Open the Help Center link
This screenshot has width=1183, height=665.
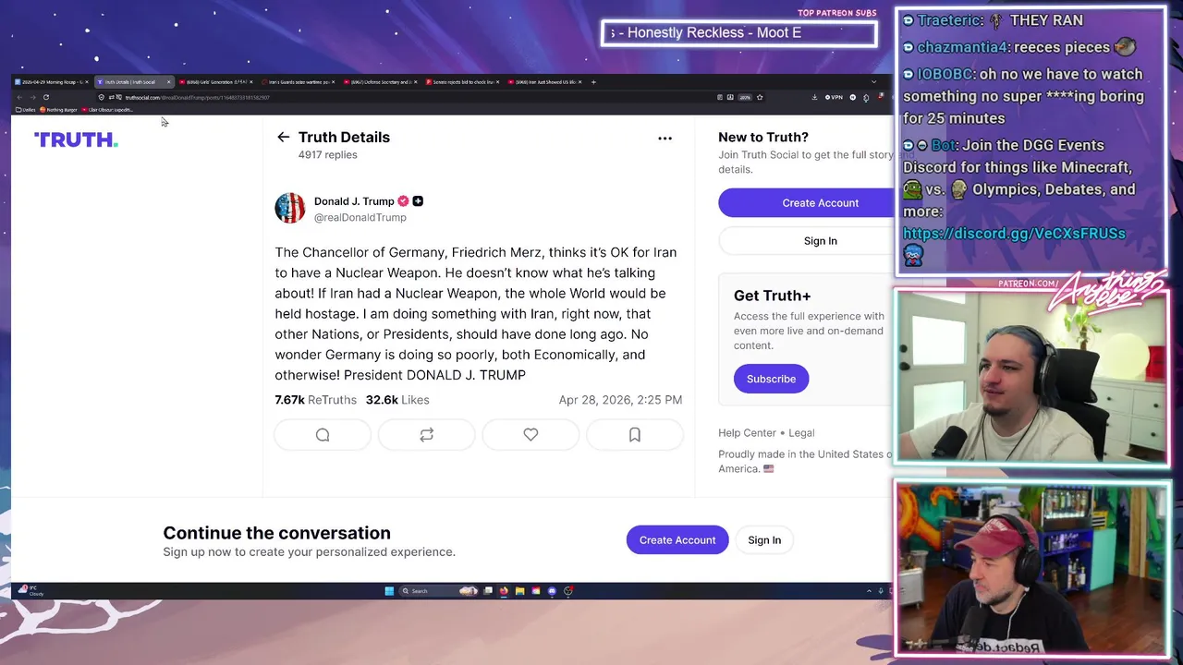(x=748, y=432)
